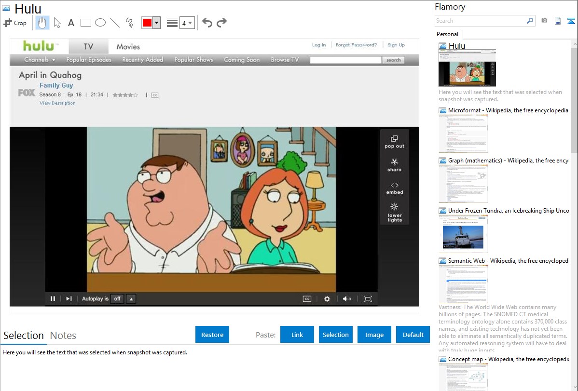The width and height of the screenshot is (578, 391).
Task: Open the color picker dropdown arrow
Action: click(156, 23)
